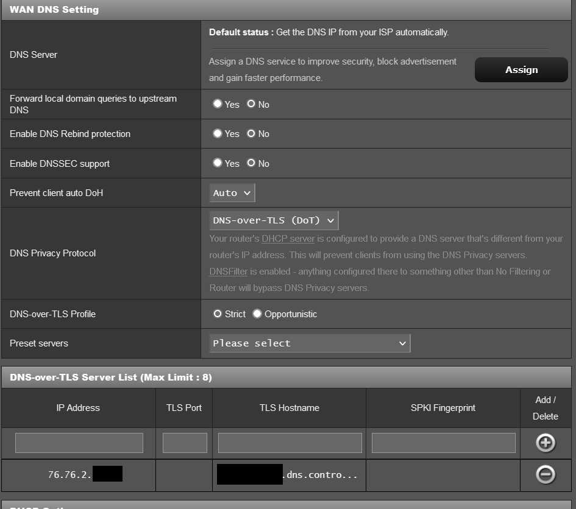Viewport: 576px width, 509px height.
Task: Click the WAN DNS Setting header
Action: coord(54,10)
